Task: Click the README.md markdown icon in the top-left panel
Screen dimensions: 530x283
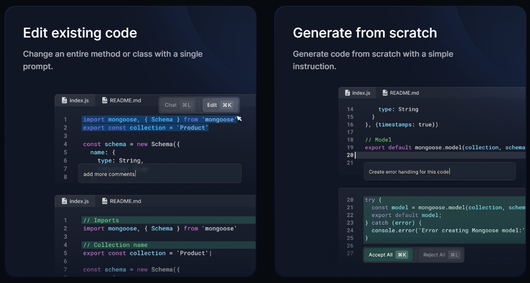Action: (104, 100)
